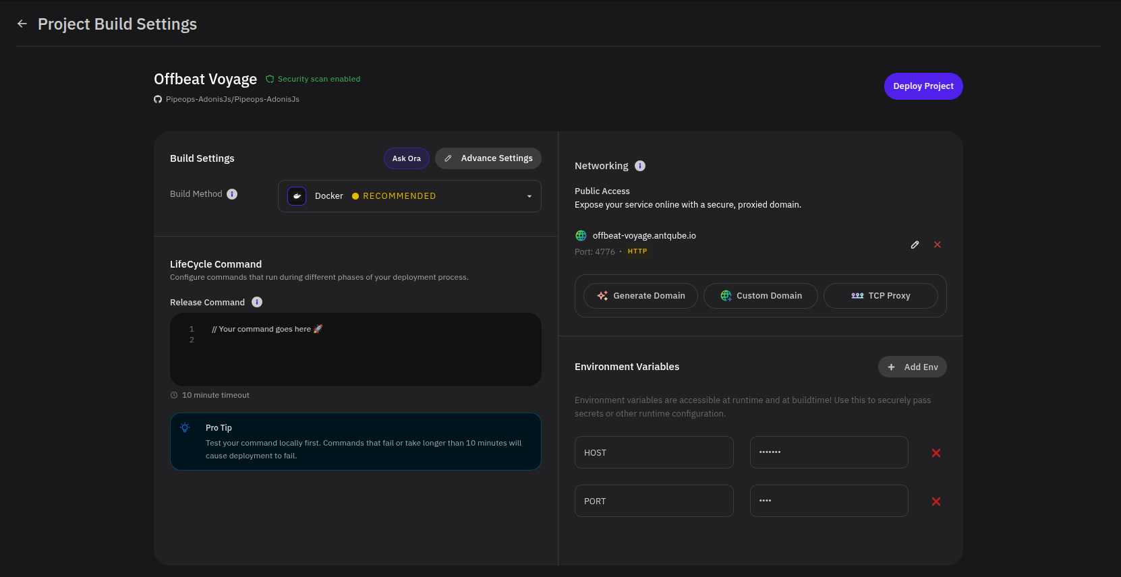Click the Pro Tip lightbulb icon

point(185,427)
